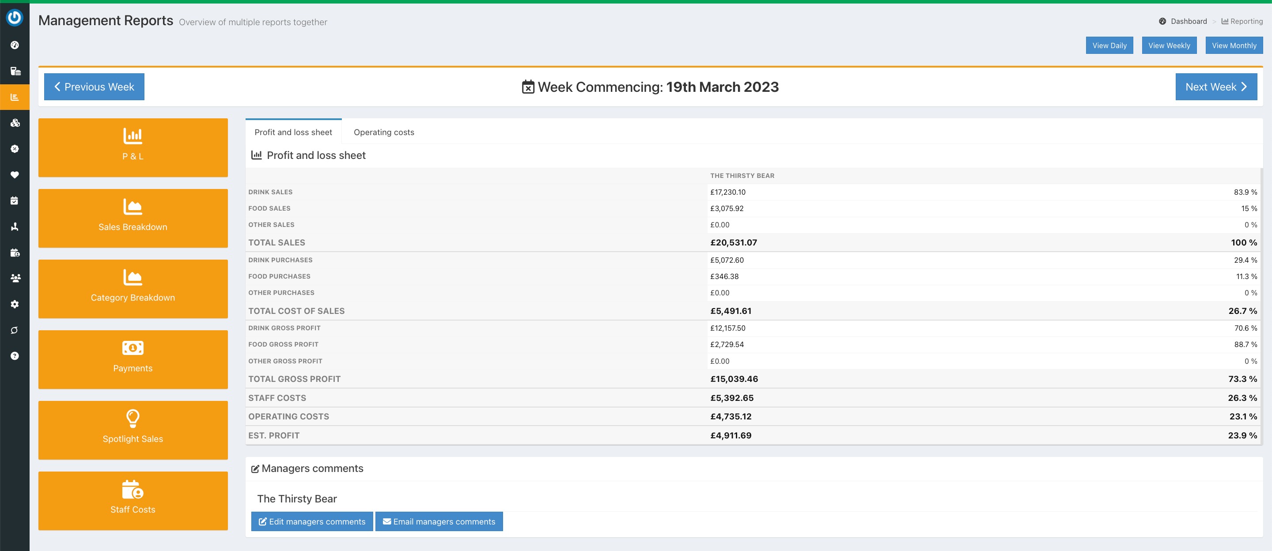Open the stock cubes sidebar icon
Viewport: 1272px width, 551px height.
click(15, 123)
